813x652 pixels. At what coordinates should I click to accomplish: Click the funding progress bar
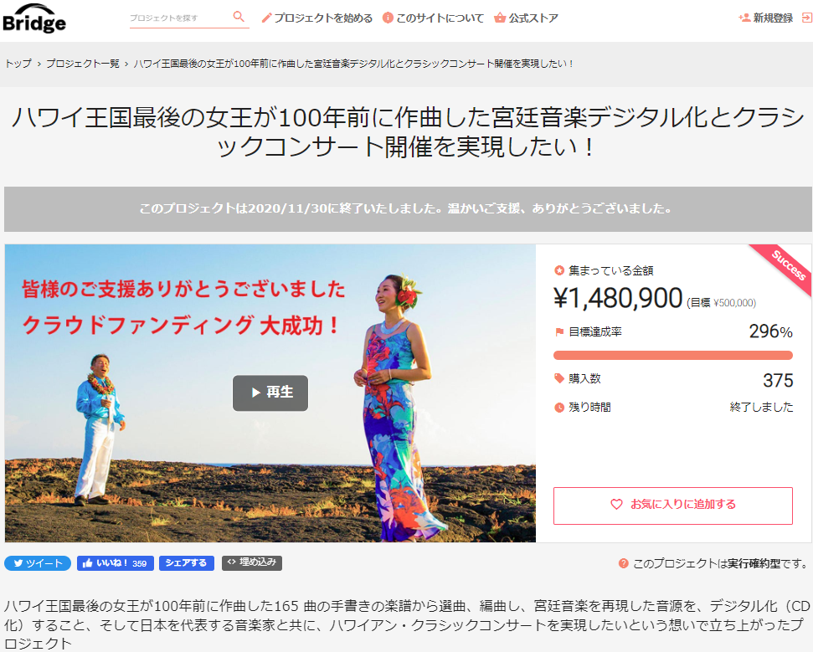673,355
